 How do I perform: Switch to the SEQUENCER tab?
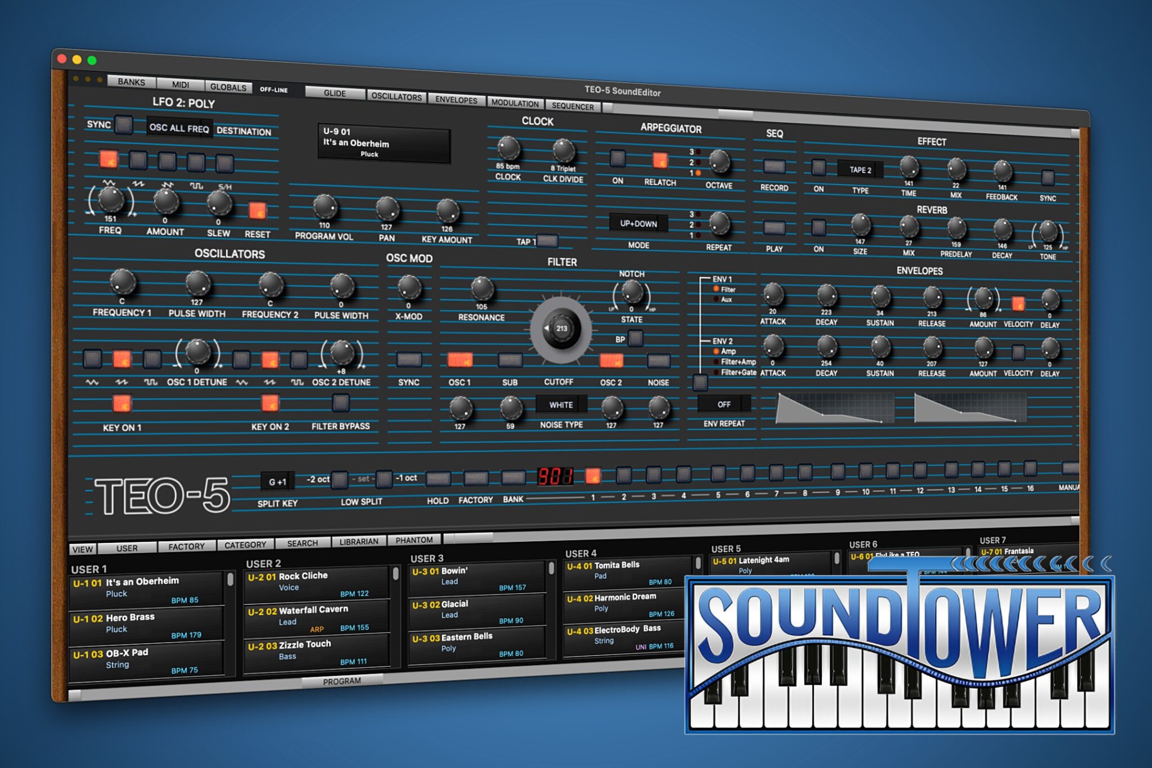point(573,106)
